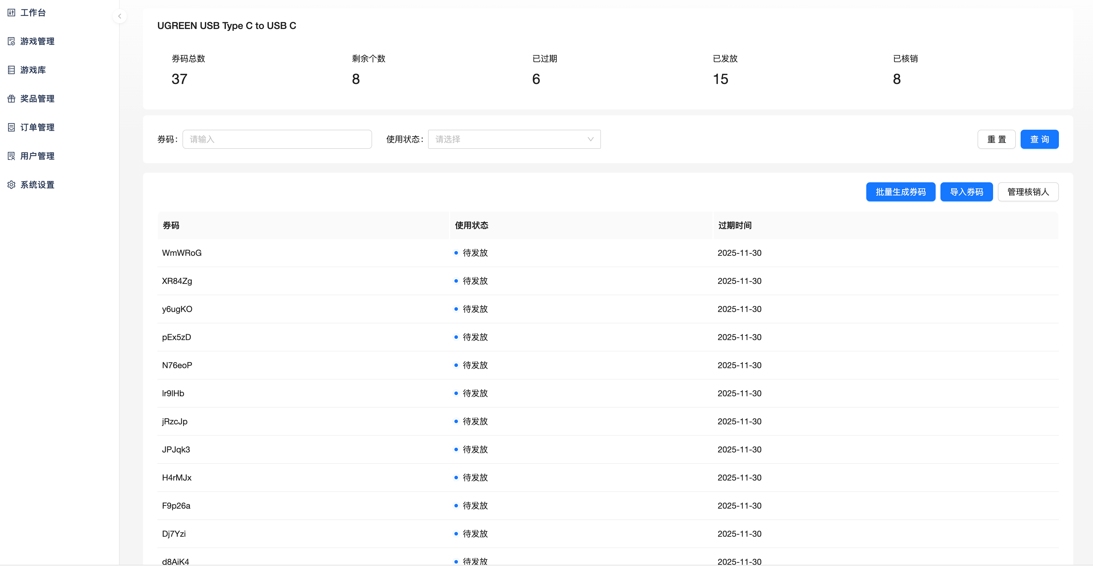Open the 使用状态 dropdown selector
The height and width of the screenshot is (566, 1093).
point(514,139)
